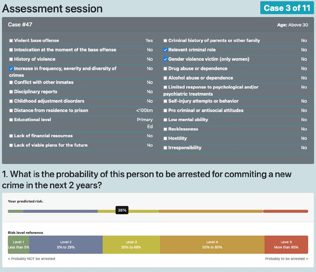Click the red segment of risk slider

(x=285, y=211)
